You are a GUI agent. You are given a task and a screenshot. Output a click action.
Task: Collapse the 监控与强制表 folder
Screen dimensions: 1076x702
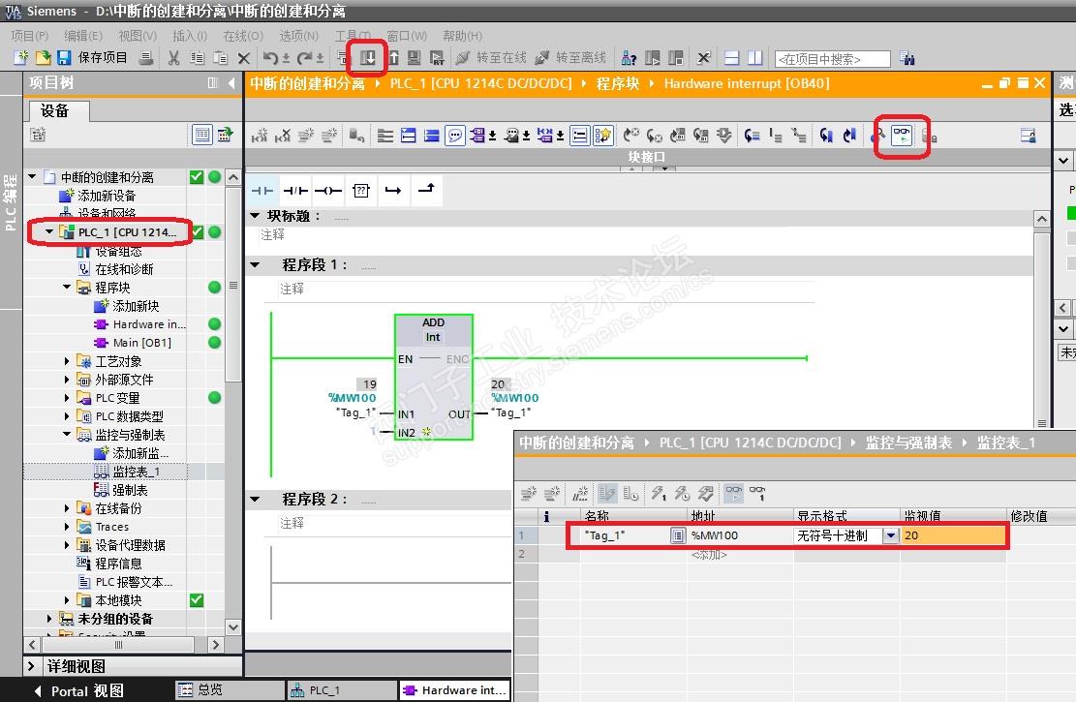click(67, 435)
